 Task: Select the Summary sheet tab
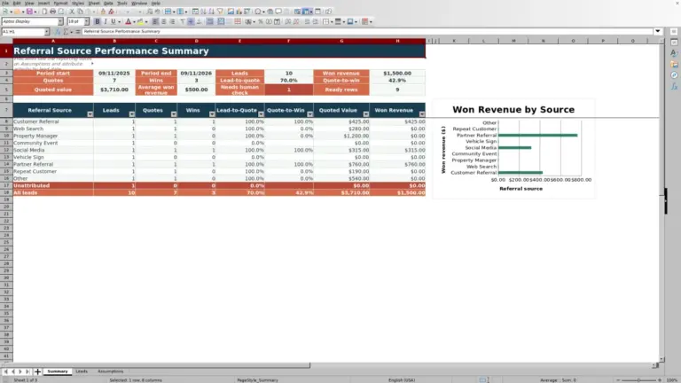[x=58, y=371]
